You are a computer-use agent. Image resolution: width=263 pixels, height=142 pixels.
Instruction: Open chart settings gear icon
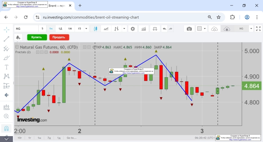(x=132, y=29)
